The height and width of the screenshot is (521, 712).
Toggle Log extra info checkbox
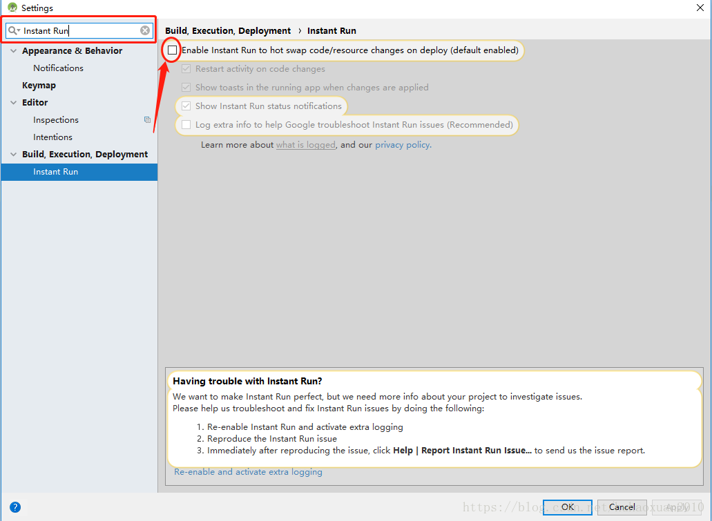pos(186,124)
